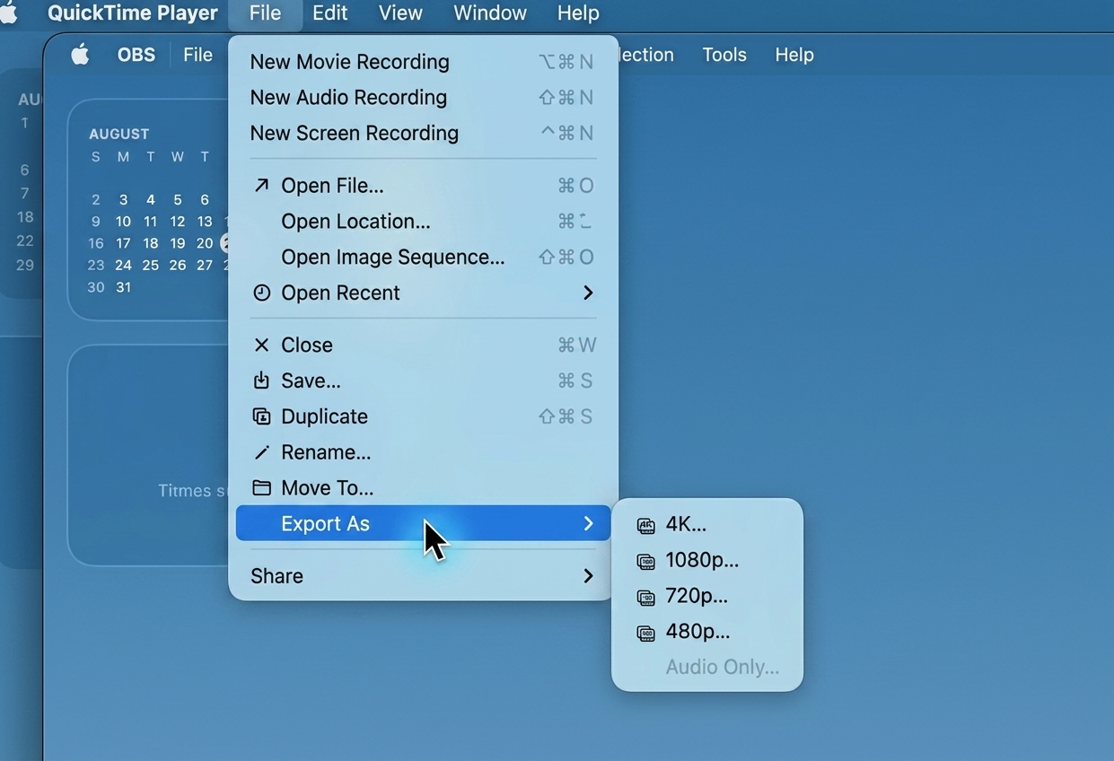This screenshot has height=761, width=1114.
Task: Open the Tools menu in OBS window
Action: (x=724, y=55)
